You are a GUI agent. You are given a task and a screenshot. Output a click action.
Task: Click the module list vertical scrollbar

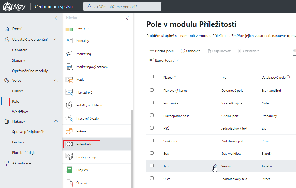click(x=132, y=149)
